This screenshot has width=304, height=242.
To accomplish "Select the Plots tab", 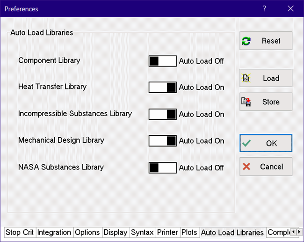I will click(x=189, y=233).
